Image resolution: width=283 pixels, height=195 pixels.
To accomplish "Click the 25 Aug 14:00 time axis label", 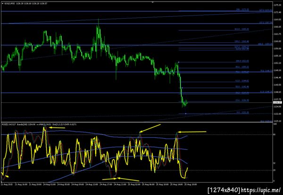I will click(176, 185).
